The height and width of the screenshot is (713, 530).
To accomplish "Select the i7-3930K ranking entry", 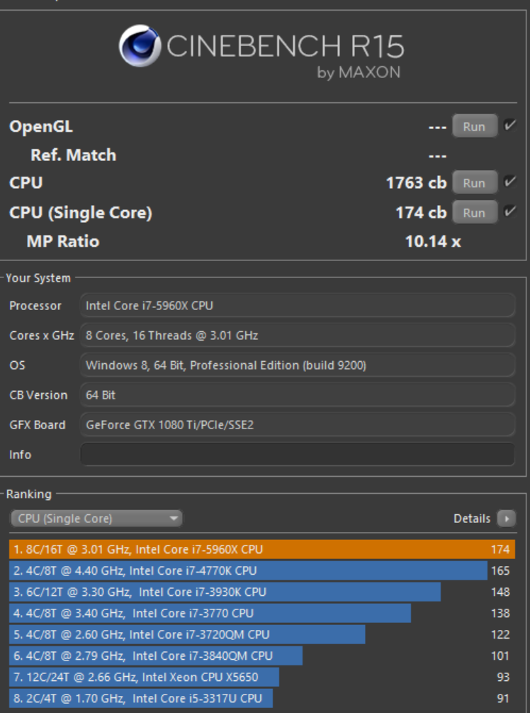I will pos(225,592).
